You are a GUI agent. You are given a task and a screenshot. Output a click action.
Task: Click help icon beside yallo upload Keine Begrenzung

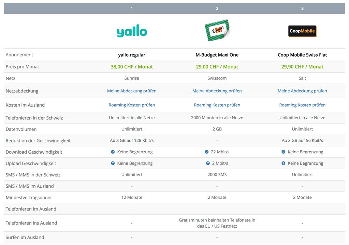[x=113, y=163]
